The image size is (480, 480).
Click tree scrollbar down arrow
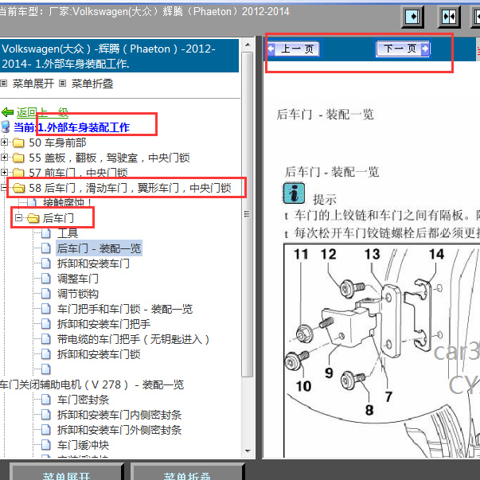pos(248,451)
